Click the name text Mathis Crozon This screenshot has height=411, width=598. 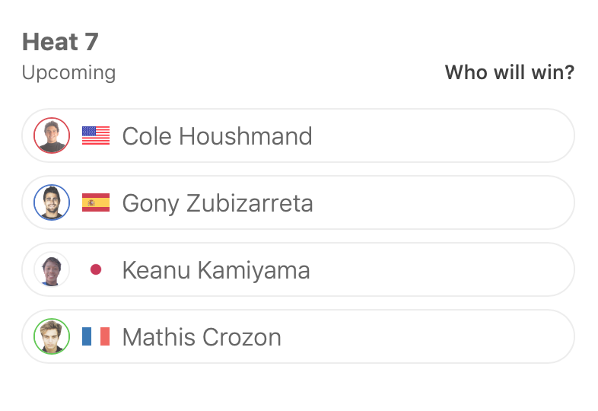202,337
